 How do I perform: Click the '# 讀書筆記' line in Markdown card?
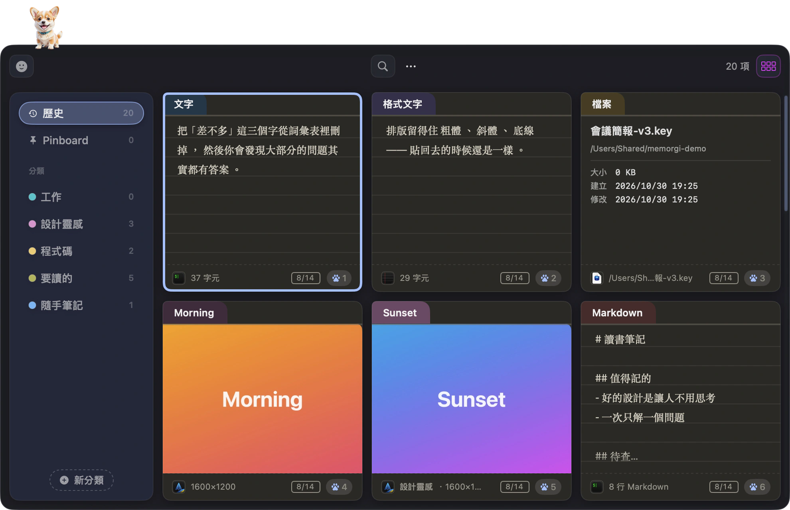620,339
